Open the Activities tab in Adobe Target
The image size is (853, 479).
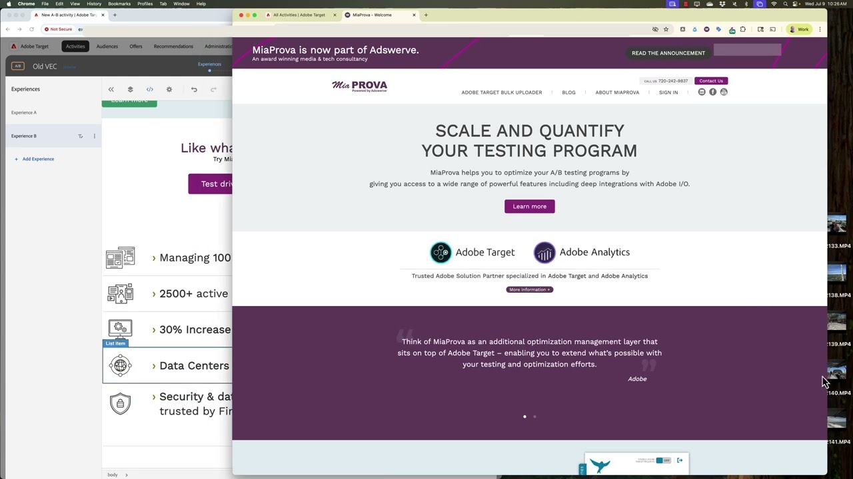click(75, 47)
